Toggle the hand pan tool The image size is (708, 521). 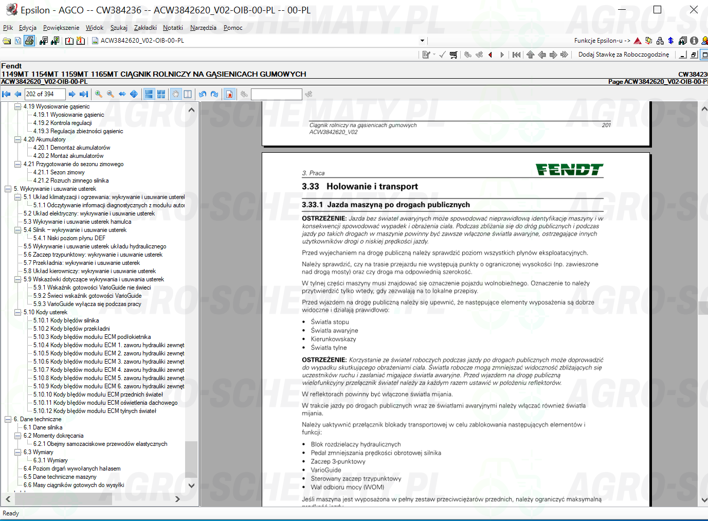click(x=176, y=94)
